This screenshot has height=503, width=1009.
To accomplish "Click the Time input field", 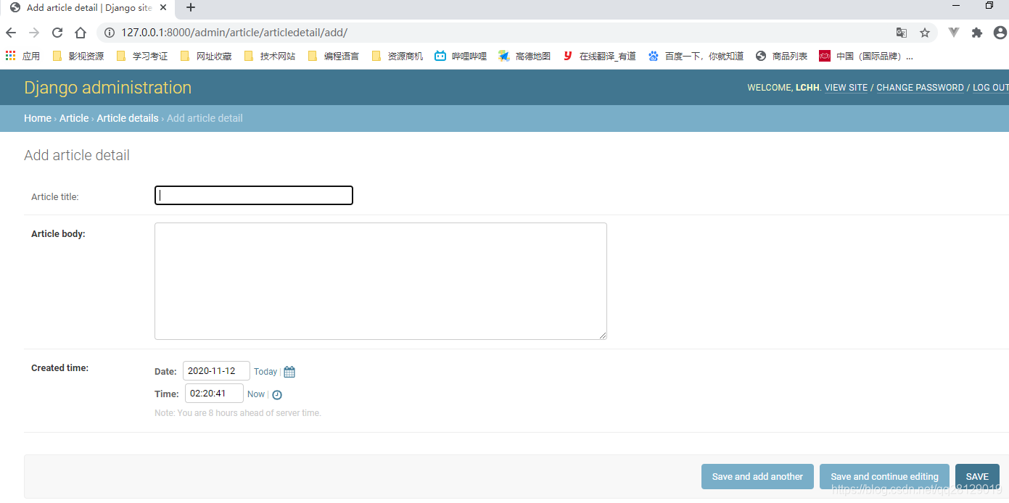I will [x=214, y=394].
